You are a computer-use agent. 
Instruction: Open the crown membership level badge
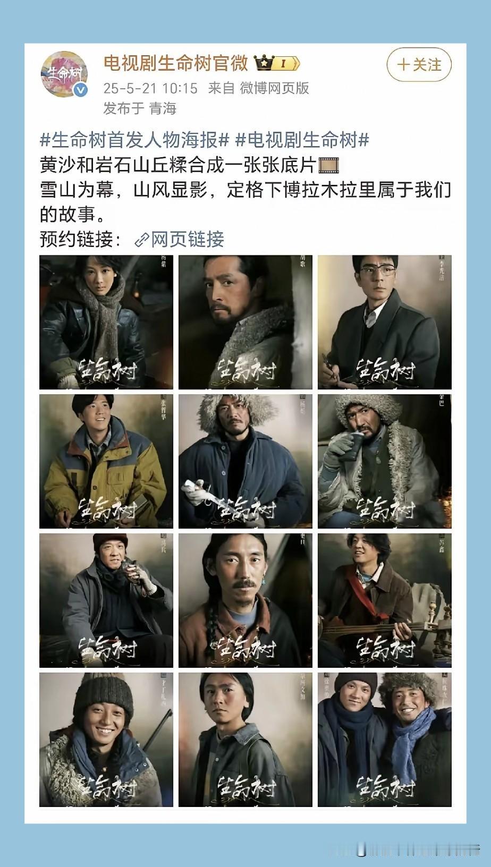pyautogui.click(x=277, y=64)
